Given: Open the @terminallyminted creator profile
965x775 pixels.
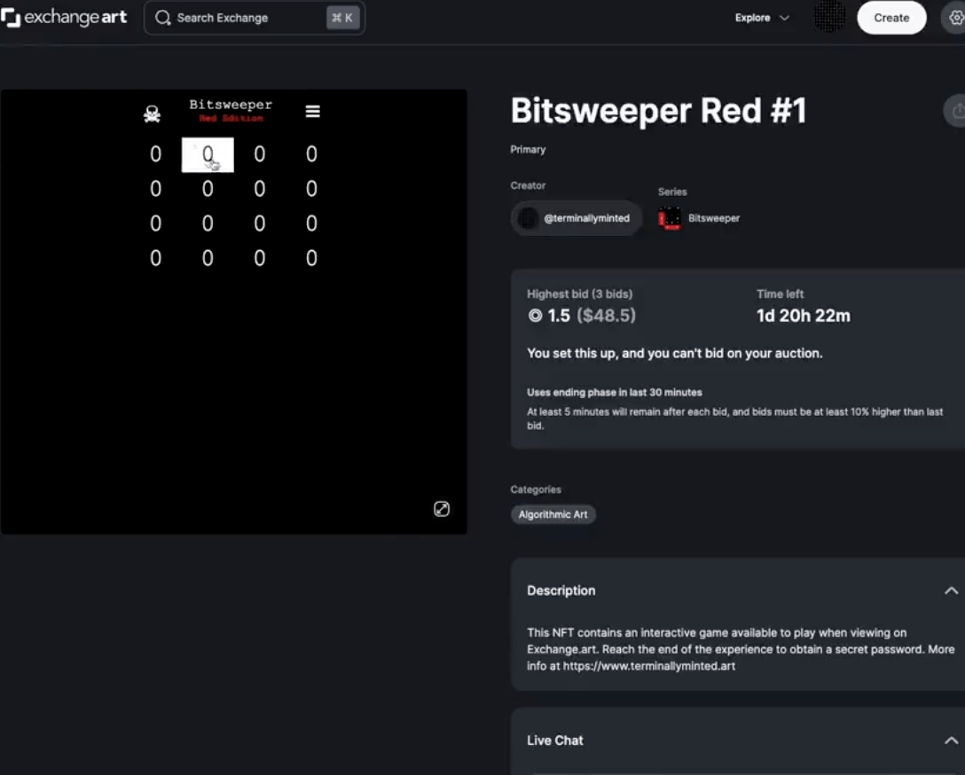Looking at the screenshot, I should (577, 218).
